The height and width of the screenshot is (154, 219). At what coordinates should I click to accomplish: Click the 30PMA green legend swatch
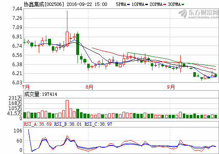pos(183,5)
